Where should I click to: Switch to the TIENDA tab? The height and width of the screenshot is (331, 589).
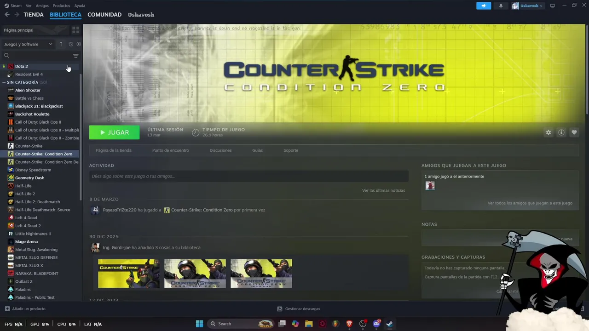click(x=34, y=15)
